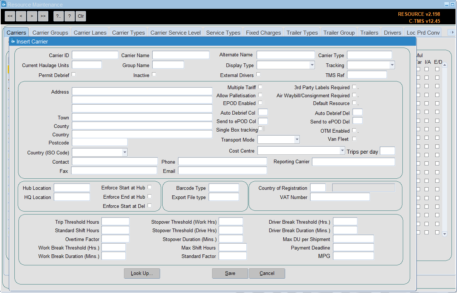This screenshot has width=457, height=293.
Task: Open the Display Type dropdown
Action: 312,65
